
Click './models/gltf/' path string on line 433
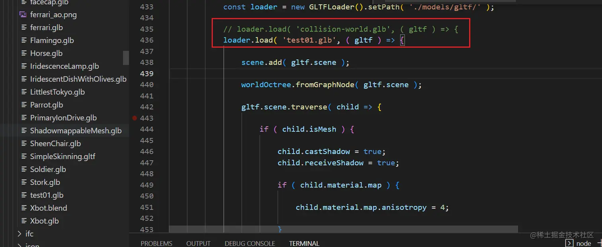[x=445, y=7]
